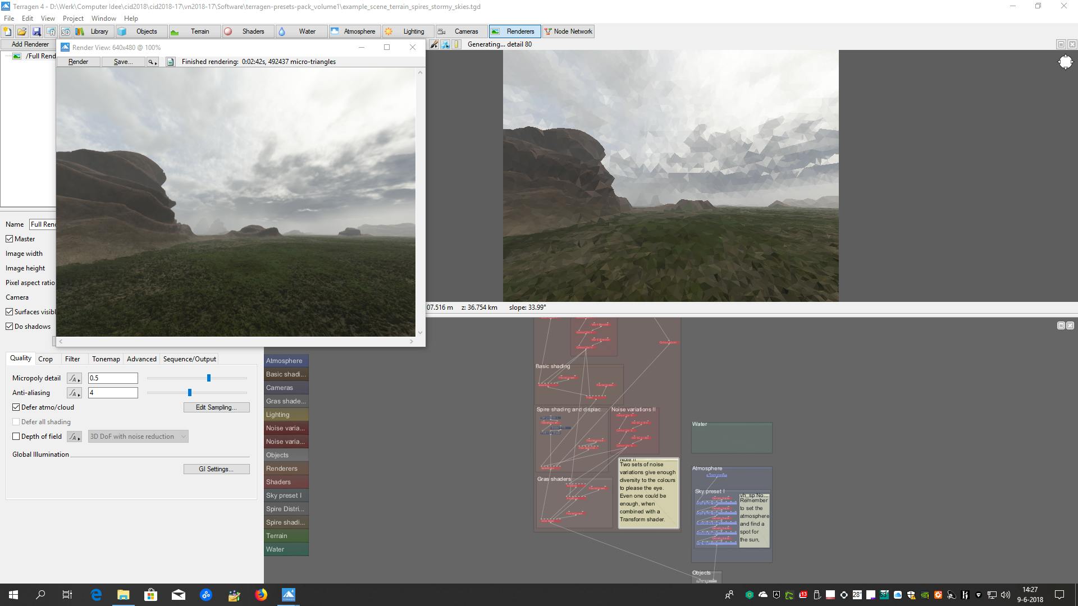The image size is (1078, 606).
Task: Click Micropoly detail animation button
Action: [x=74, y=378]
